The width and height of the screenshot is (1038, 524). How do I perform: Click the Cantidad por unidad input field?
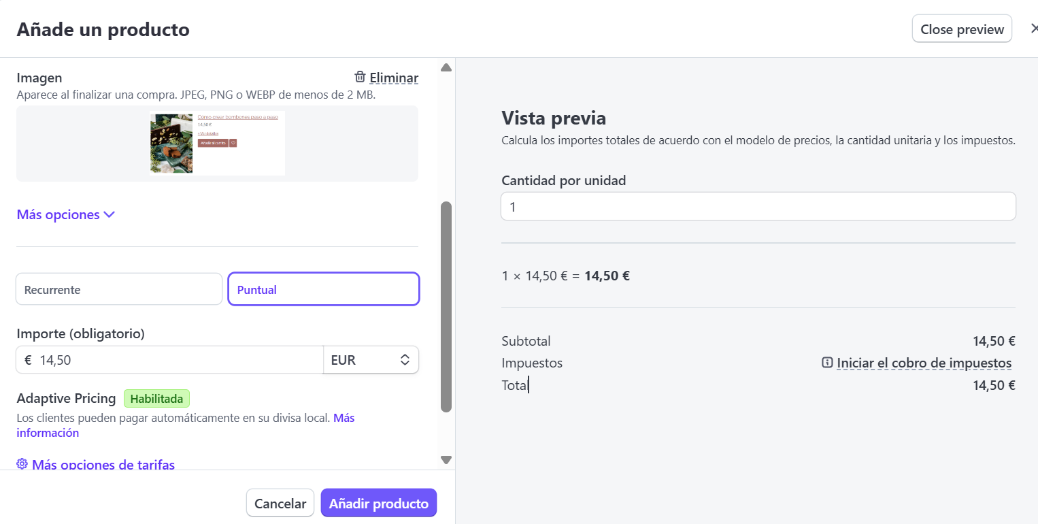(758, 206)
